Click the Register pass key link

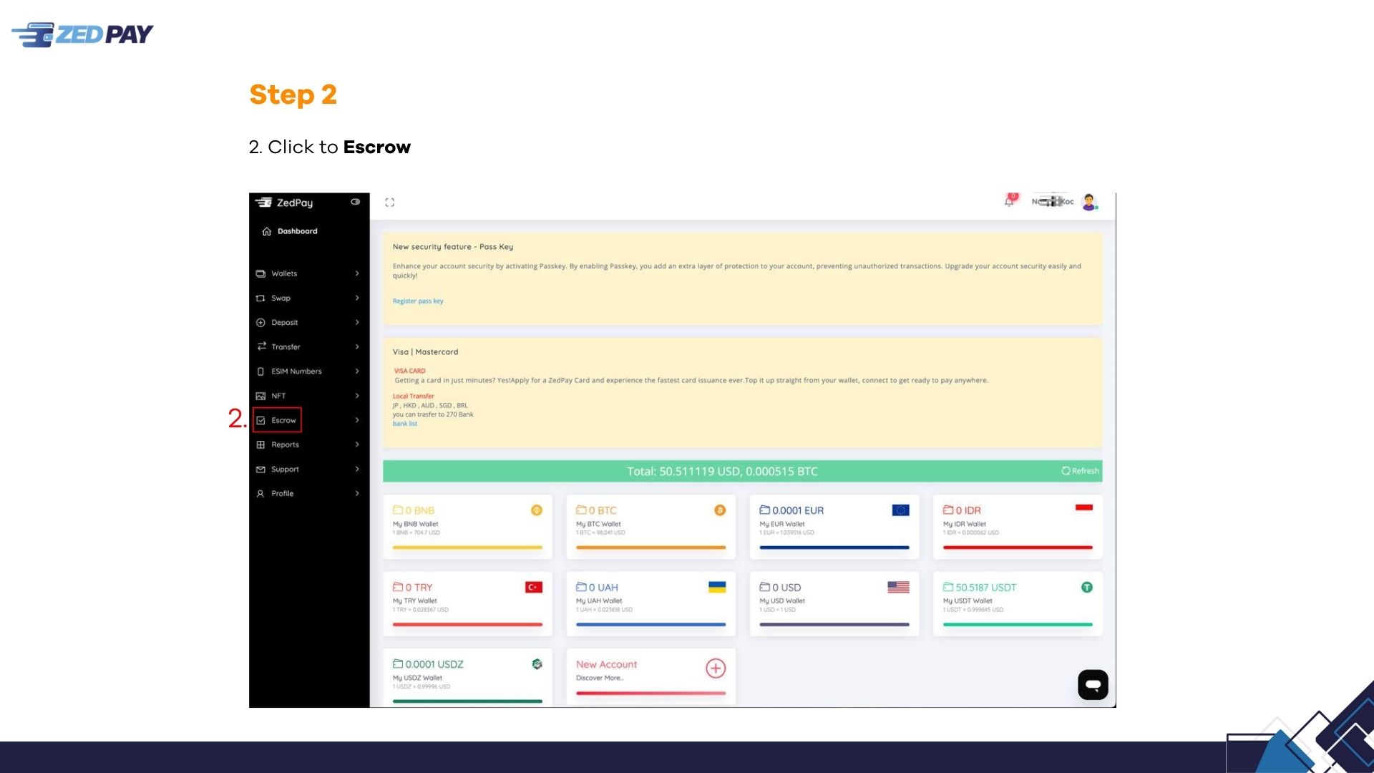click(418, 301)
